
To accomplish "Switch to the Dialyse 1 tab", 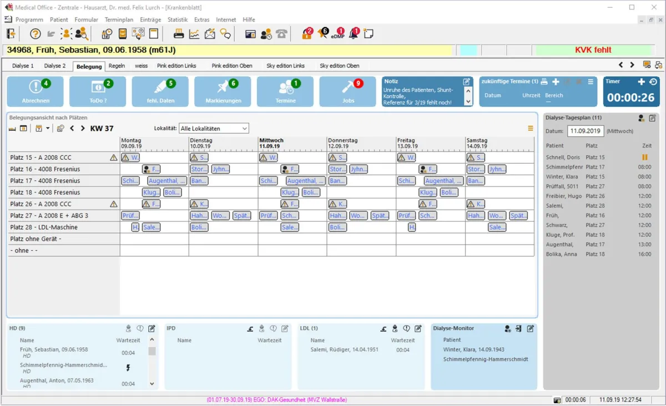I will 23,65.
